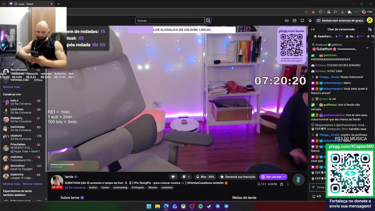Click the teal hype train badge icon
Viewport: 375px width, 211px height.
[x=298, y=179]
